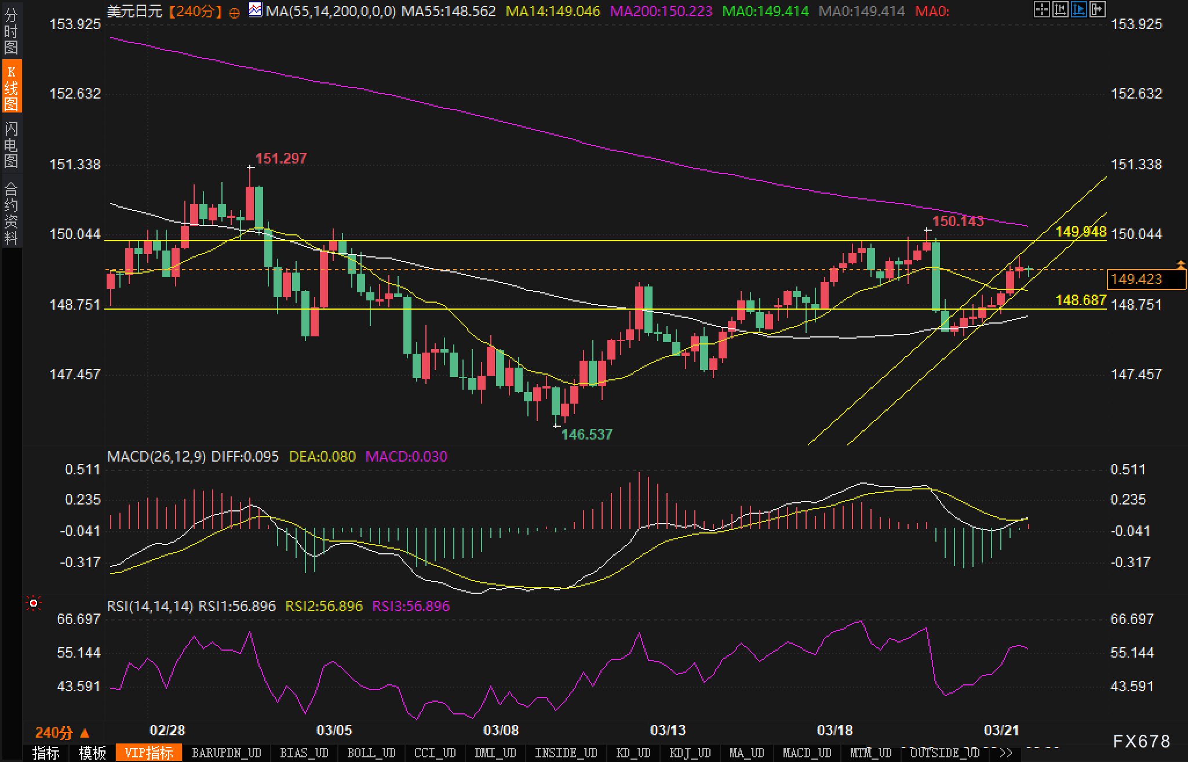This screenshot has width=1188, height=762.
Task: Click the red sun alert icon near RSI
Action: [34, 604]
